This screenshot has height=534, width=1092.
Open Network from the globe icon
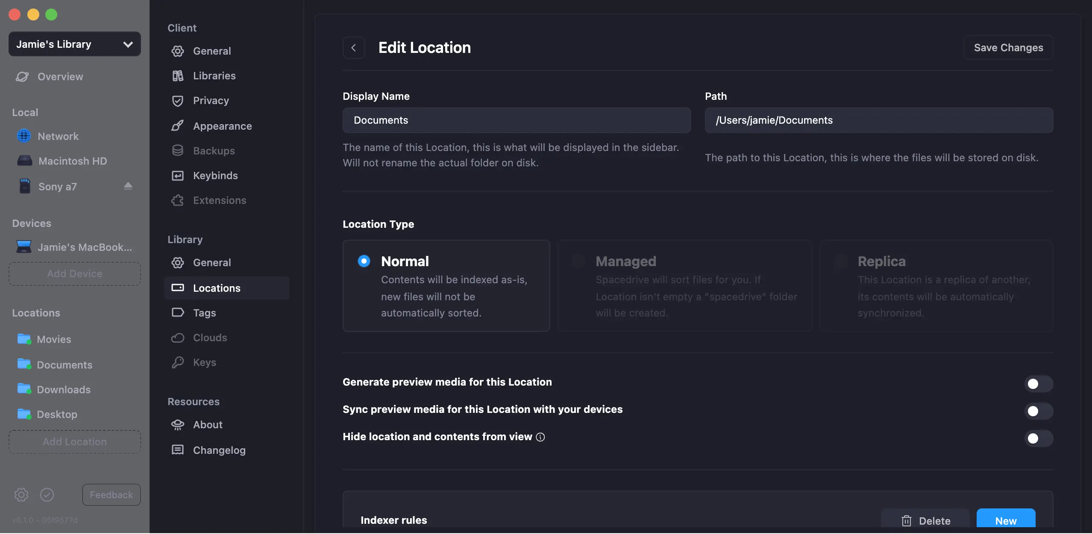(x=24, y=136)
